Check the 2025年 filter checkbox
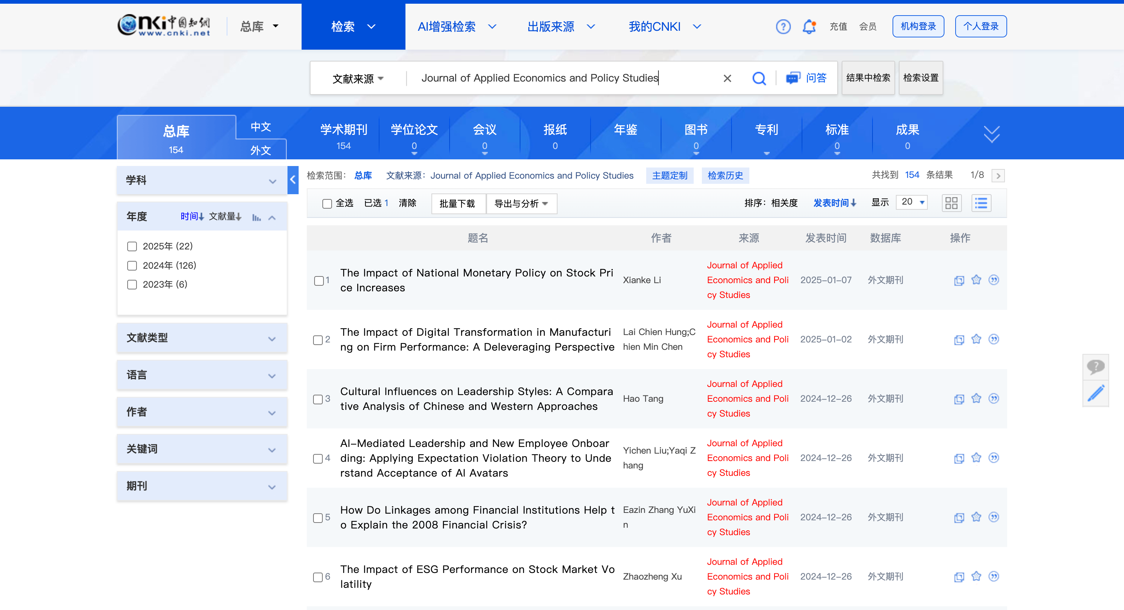 point(132,246)
